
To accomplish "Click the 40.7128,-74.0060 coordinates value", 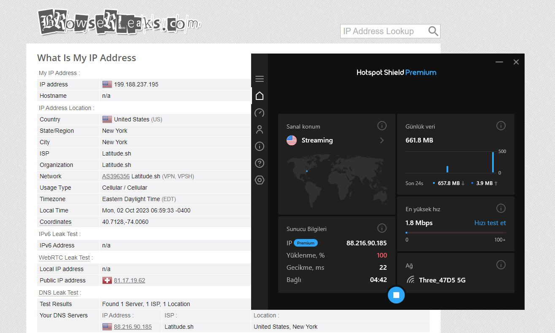I will tap(125, 222).
